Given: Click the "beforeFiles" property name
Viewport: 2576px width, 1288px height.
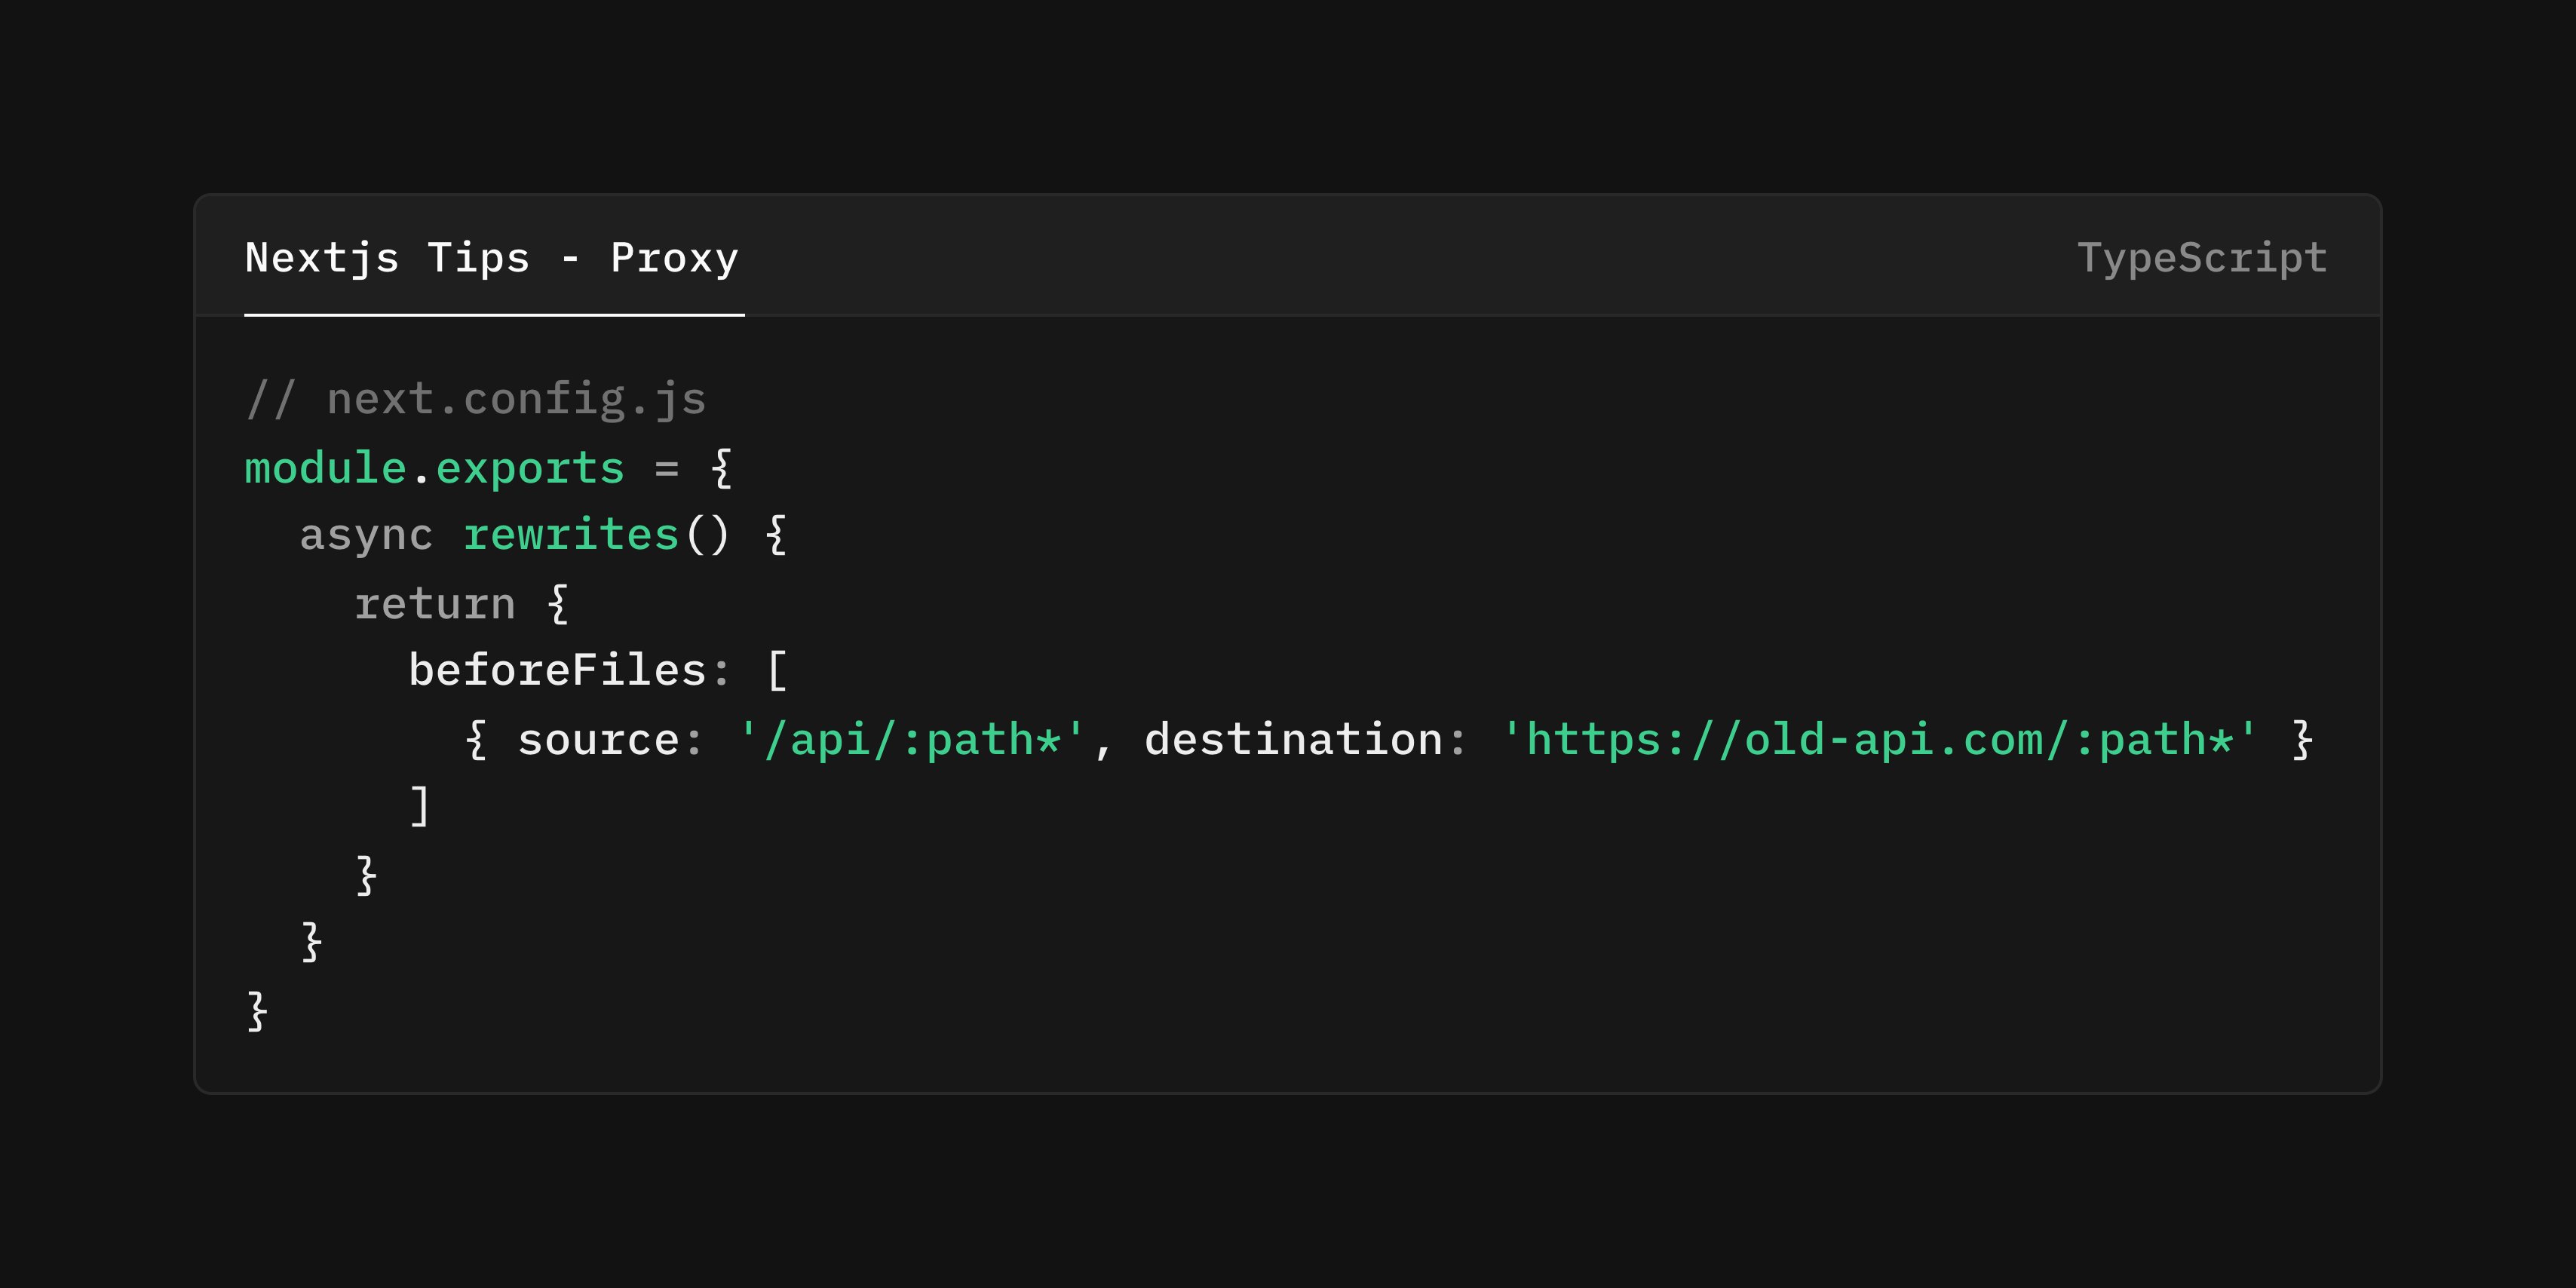Looking at the screenshot, I should tap(557, 670).
